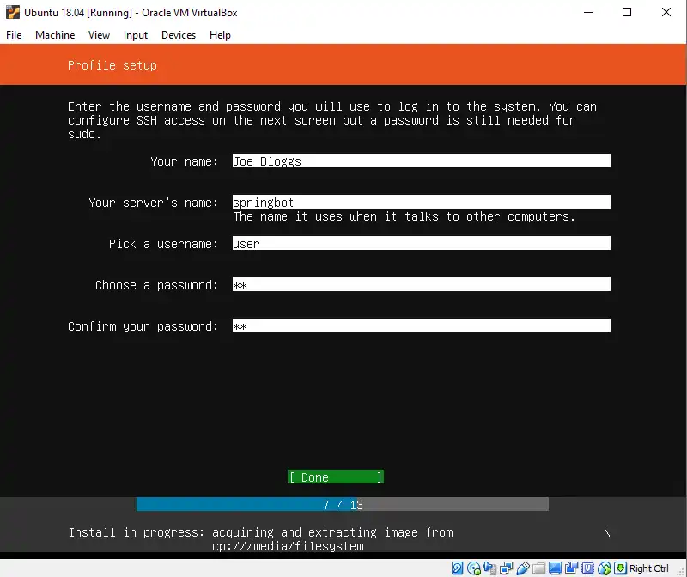Screen dimensions: 687x577
Task: Open the Machine menu
Action: pos(55,35)
